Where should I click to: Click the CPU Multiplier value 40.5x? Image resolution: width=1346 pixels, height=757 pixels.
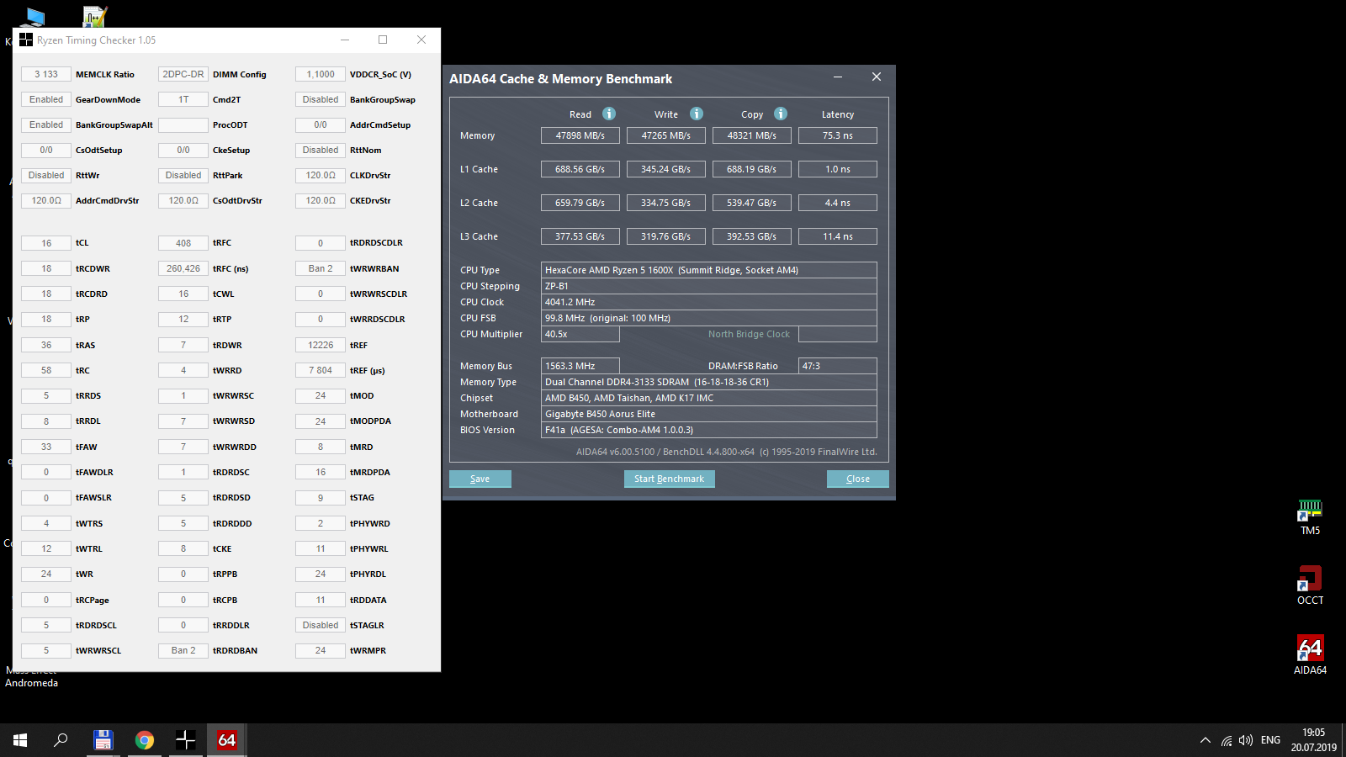(580, 334)
